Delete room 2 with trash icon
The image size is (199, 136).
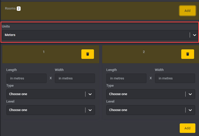[x=188, y=54]
